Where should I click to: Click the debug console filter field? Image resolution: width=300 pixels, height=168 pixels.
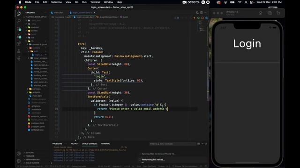click(172, 144)
